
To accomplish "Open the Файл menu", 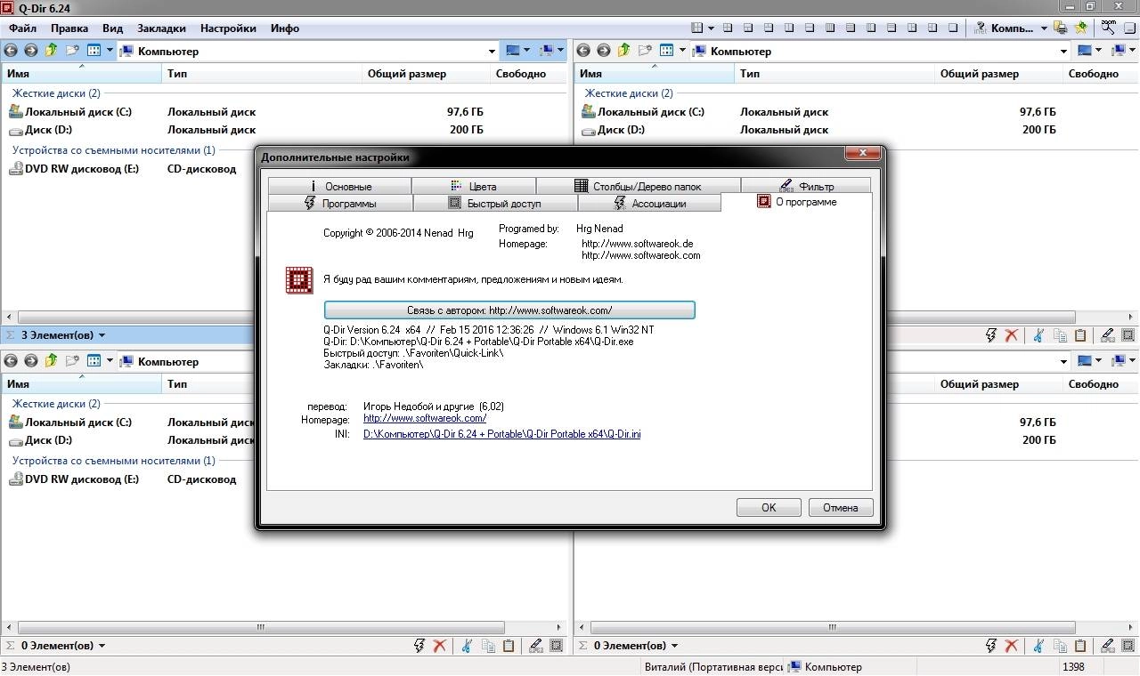I will click(x=22, y=28).
